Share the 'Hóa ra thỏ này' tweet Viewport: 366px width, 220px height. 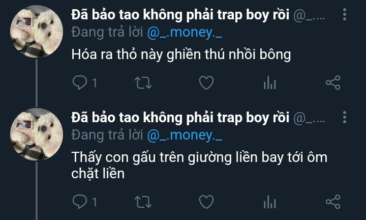click(x=333, y=83)
